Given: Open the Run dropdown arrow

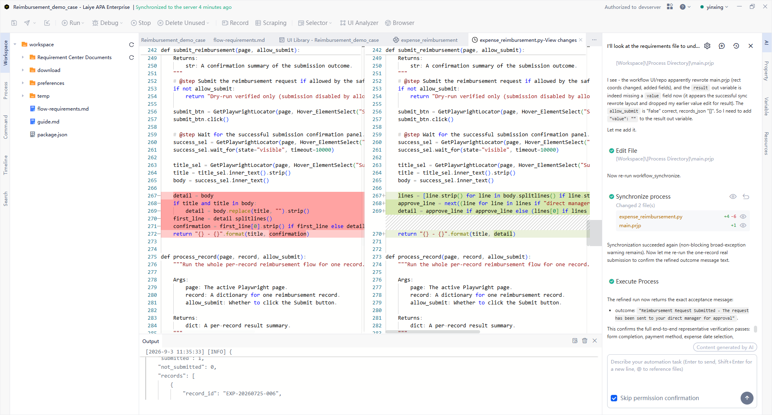Looking at the screenshot, I should (x=83, y=23).
